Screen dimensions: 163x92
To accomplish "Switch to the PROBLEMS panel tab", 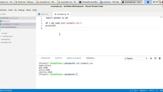I will click(x=45, y=58).
